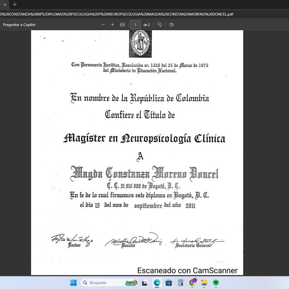
Task: Click the title Magíster en Neuropsicología Clínica
Action: pyautogui.click(x=144, y=138)
